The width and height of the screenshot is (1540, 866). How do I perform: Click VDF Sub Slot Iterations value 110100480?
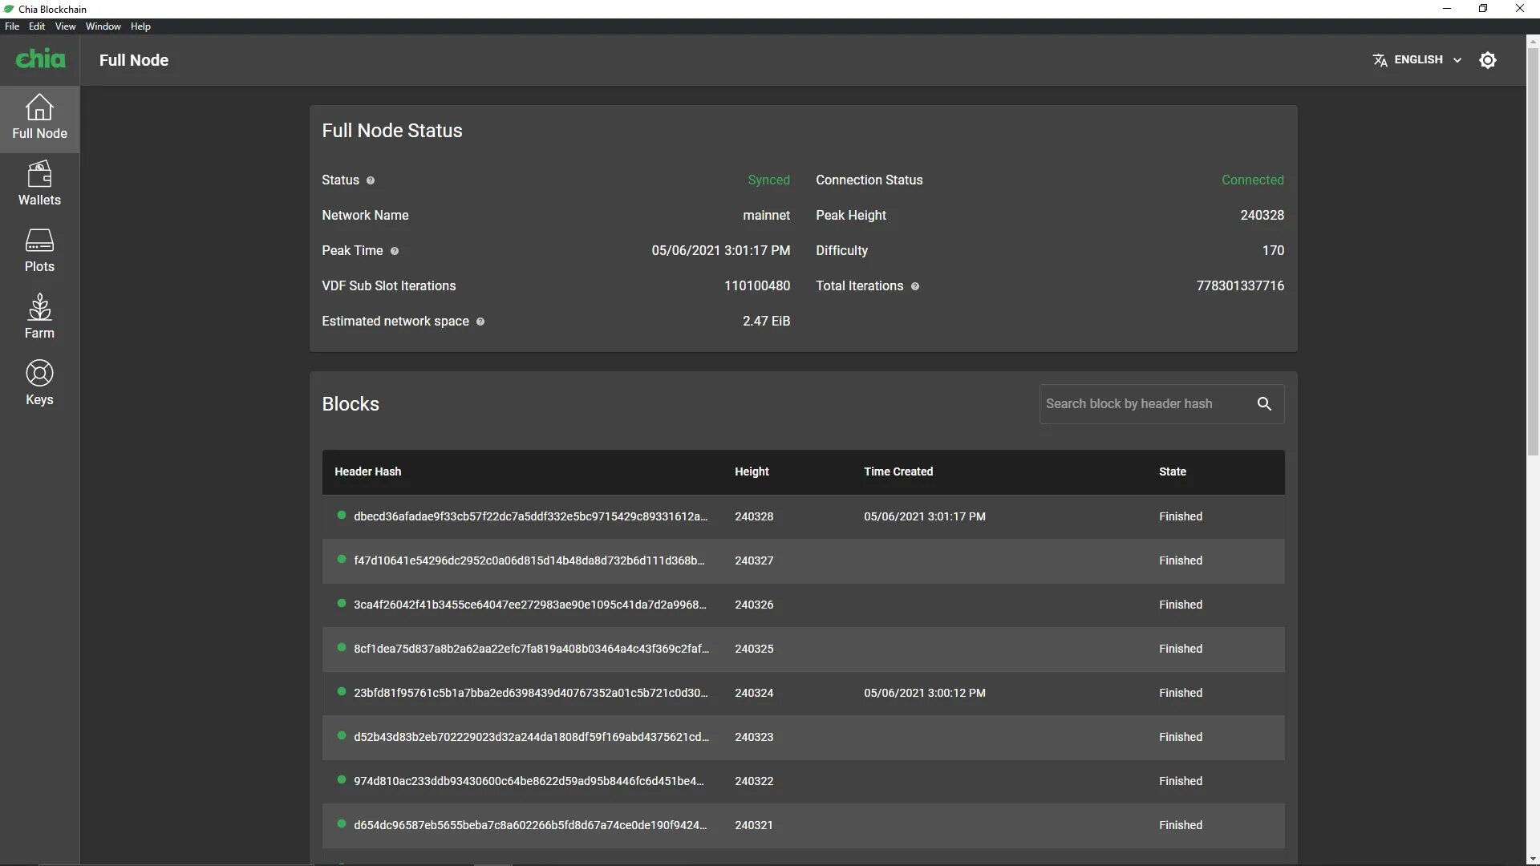pos(757,286)
